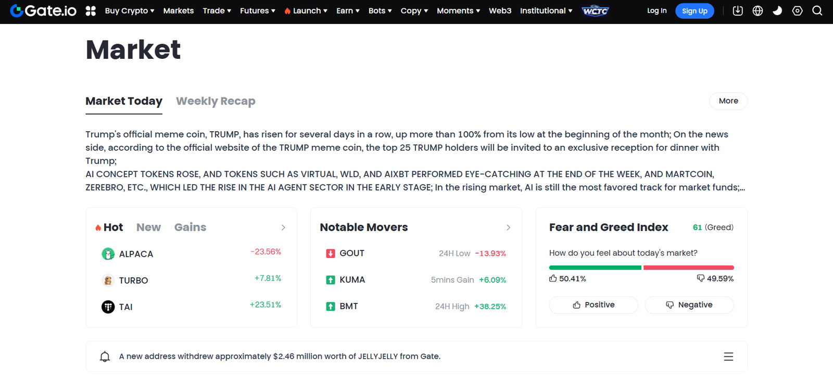The width and height of the screenshot is (833, 379).
Task: Click GOUT's -13.93% change value
Action: [490, 254]
